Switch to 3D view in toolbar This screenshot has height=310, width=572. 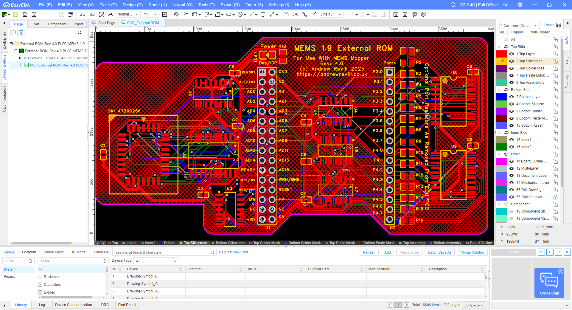[92, 14]
